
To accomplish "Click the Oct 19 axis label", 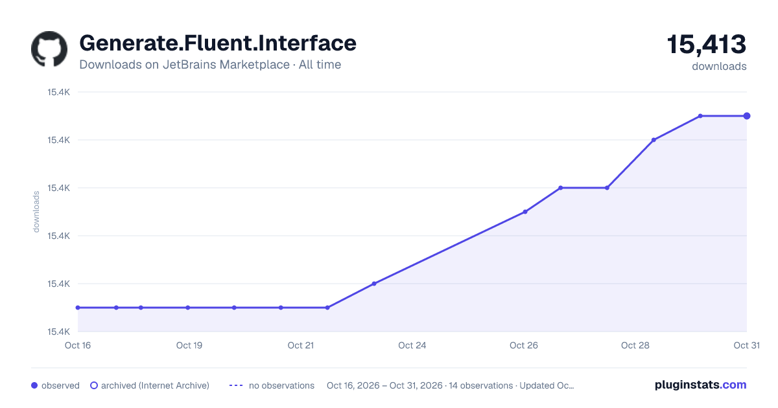I will (189, 345).
